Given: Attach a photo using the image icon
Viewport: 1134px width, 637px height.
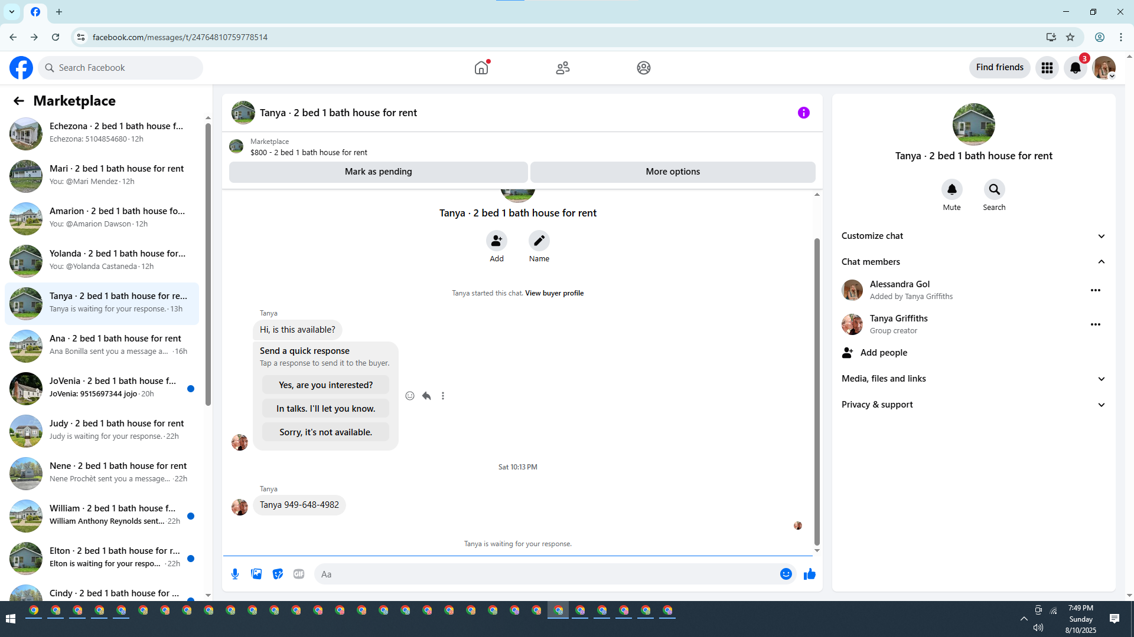Looking at the screenshot, I should pyautogui.click(x=256, y=574).
